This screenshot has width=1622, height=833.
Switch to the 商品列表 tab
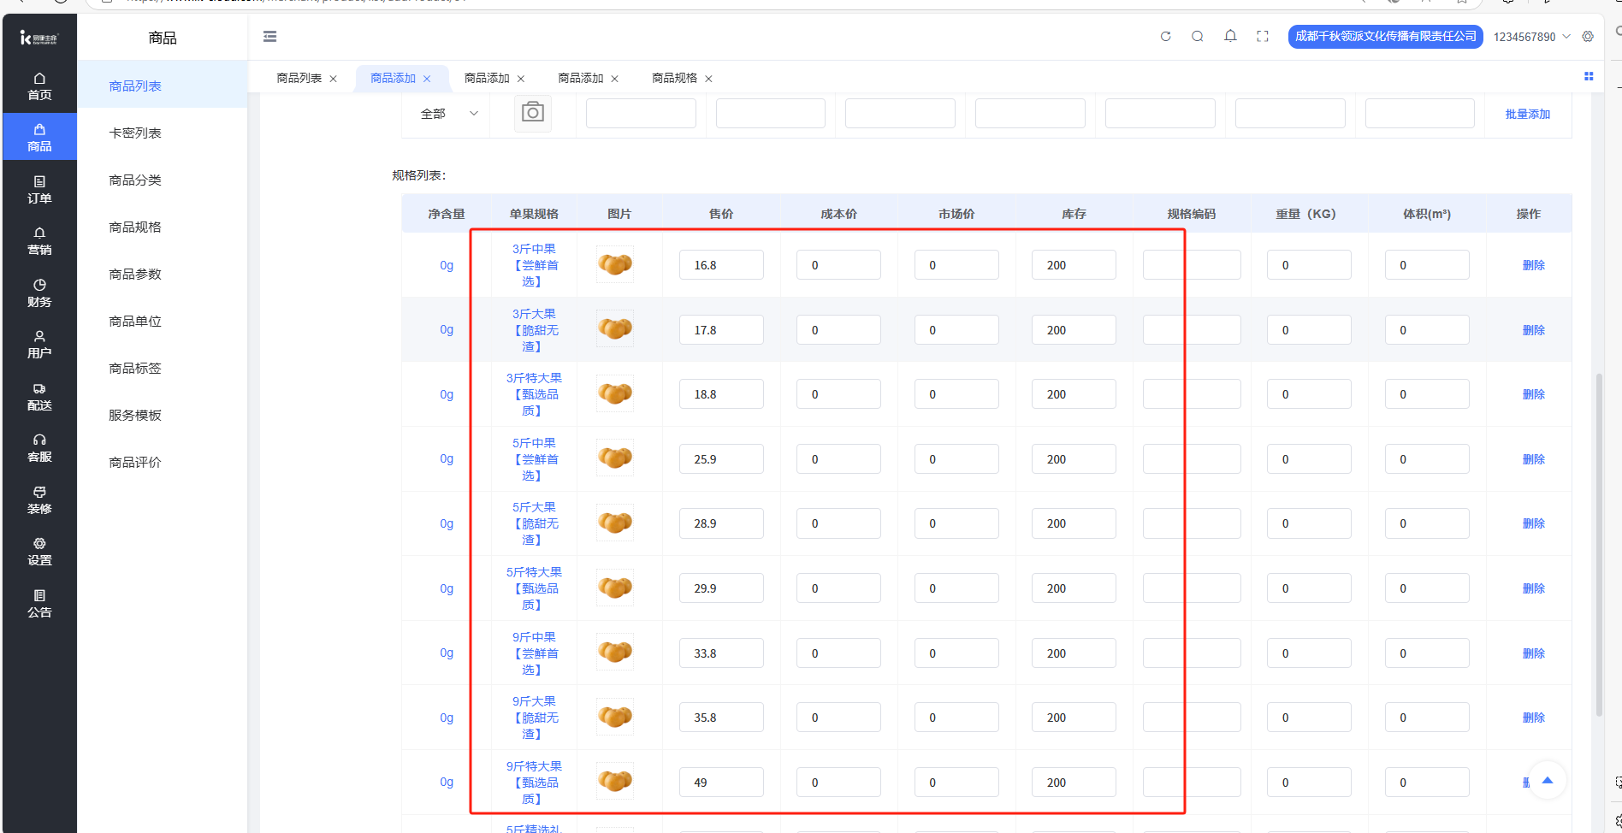pyautogui.click(x=299, y=78)
